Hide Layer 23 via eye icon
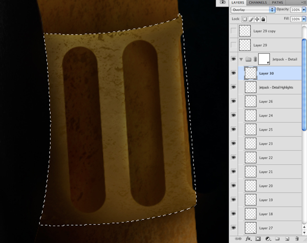Image resolution: width=307 pixels, height=243 pixels. [234, 144]
